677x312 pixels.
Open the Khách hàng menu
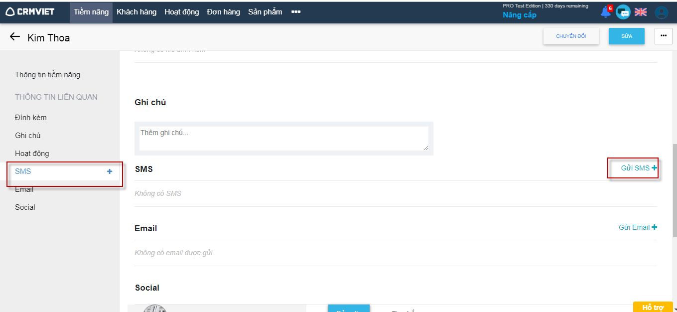136,12
